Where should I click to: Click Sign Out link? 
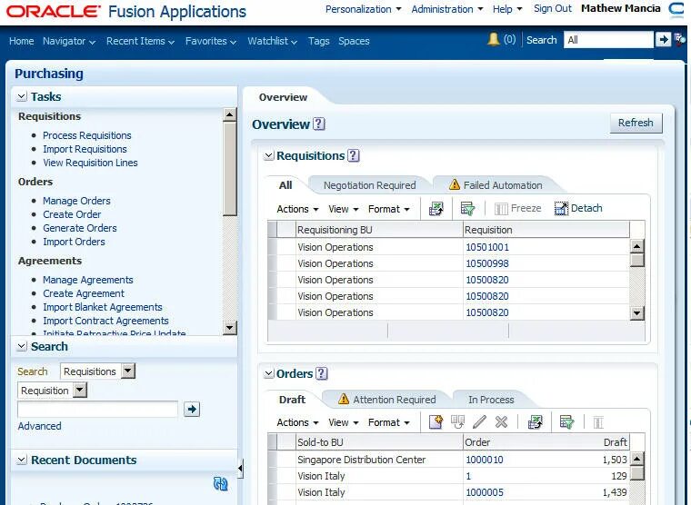click(x=553, y=8)
